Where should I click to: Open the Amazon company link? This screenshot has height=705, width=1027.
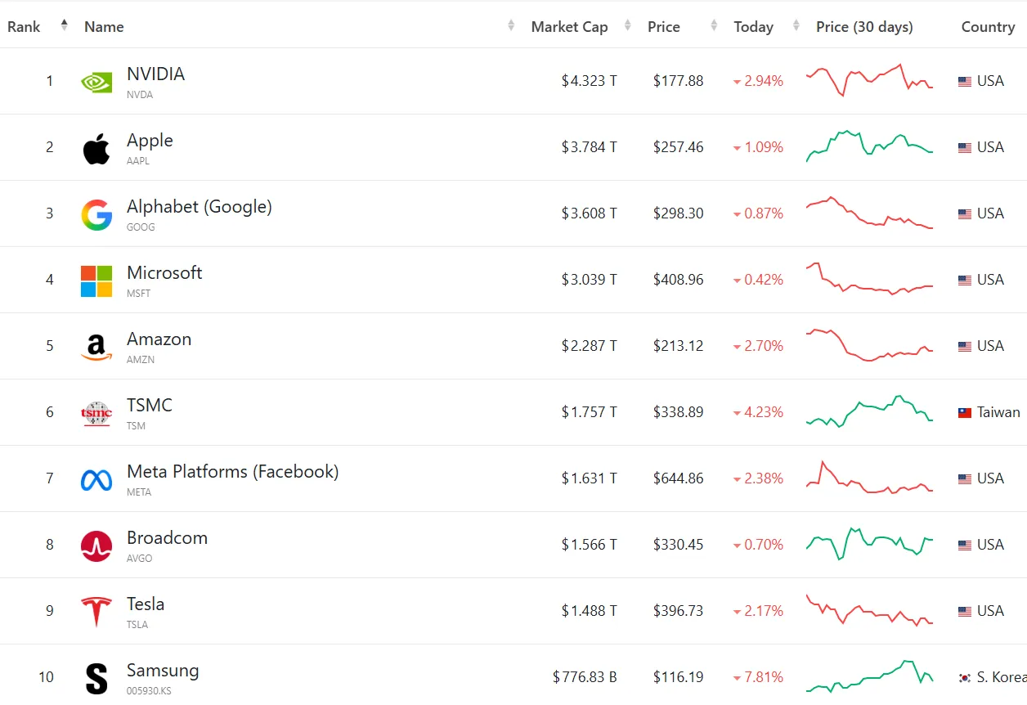tap(159, 339)
